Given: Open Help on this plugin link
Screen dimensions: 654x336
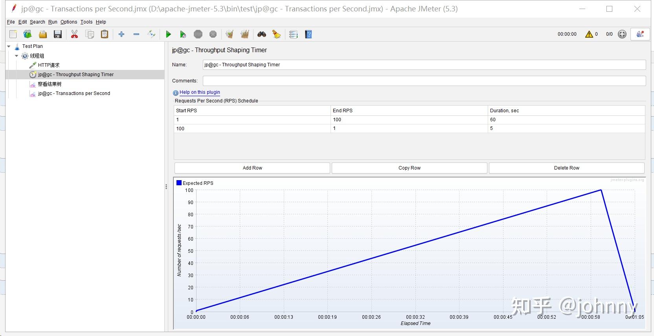Looking at the screenshot, I should point(200,92).
